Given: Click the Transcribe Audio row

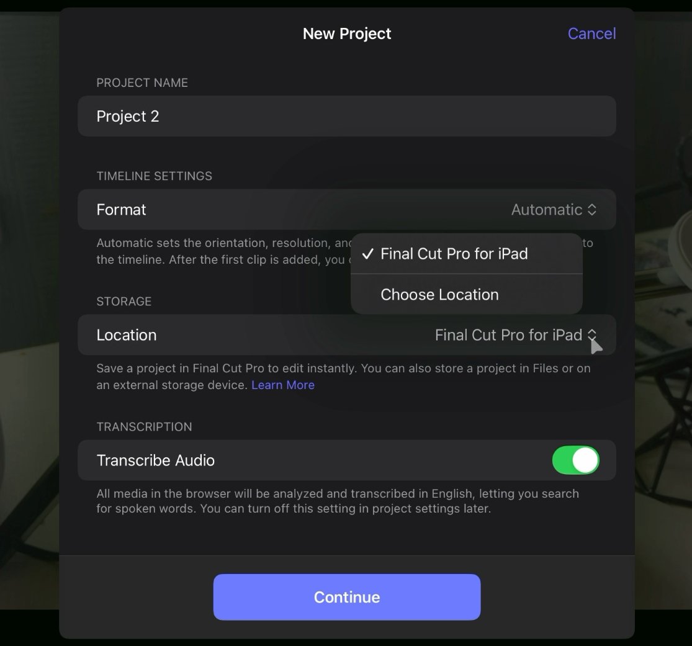Looking at the screenshot, I should [248, 460].
